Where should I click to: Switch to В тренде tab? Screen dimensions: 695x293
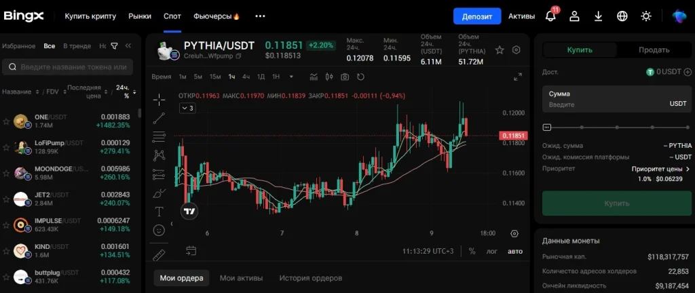point(77,46)
